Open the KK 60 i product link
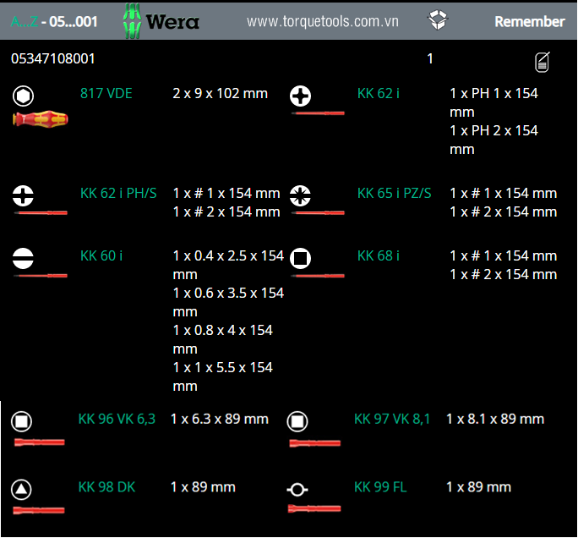 (x=101, y=255)
